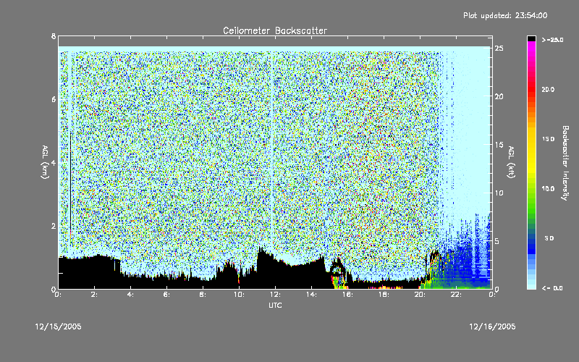Viewport: 579px width, 362px height.
Task: Click the "14:" hour tick on the UTC axis
Action: [x=311, y=295]
